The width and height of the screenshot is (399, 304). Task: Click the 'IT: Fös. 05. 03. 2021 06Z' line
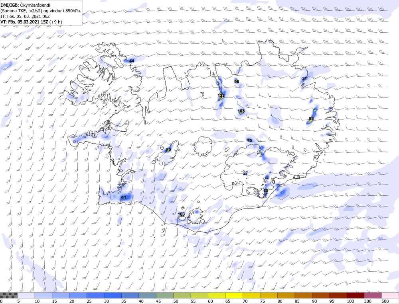pyautogui.click(x=25, y=16)
